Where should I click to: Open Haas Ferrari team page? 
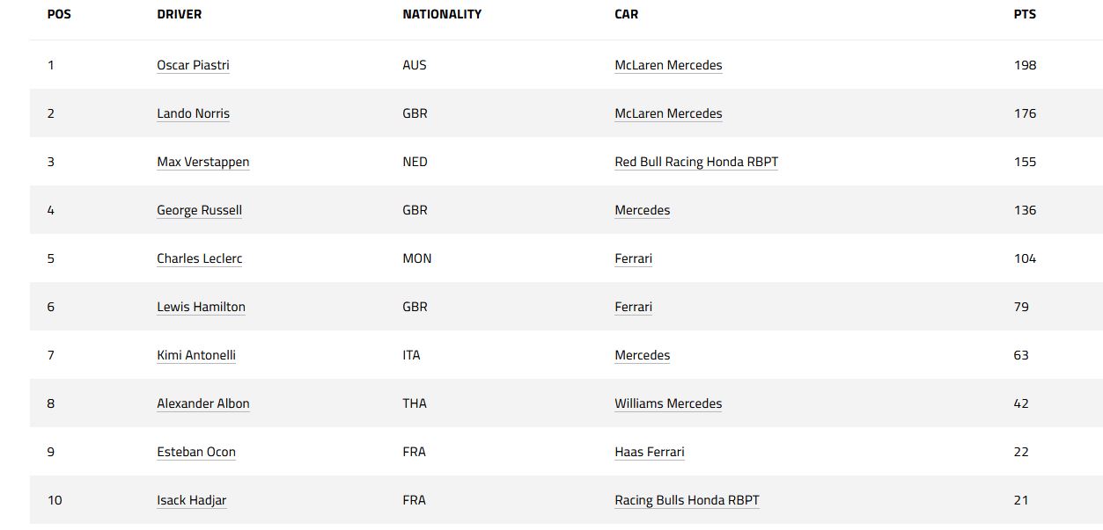[649, 452]
